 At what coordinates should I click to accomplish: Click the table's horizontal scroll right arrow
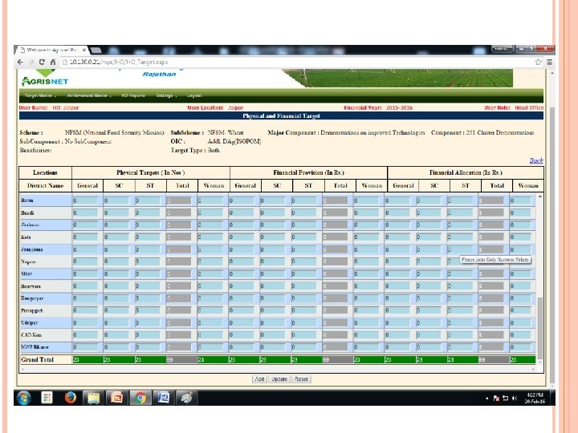533,369
